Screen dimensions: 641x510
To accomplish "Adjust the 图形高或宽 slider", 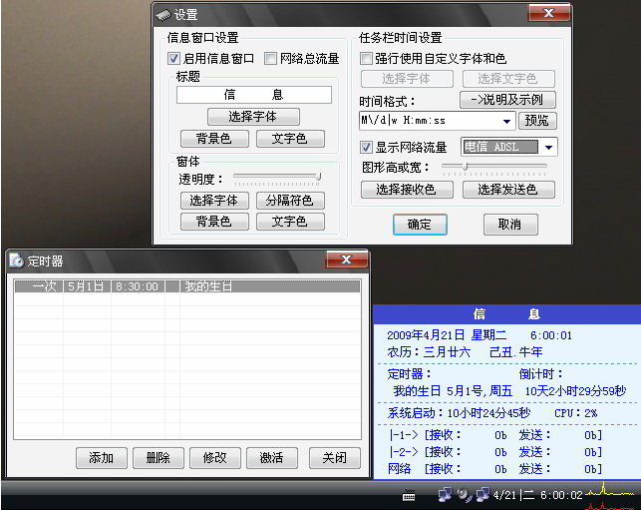I will click(x=465, y=166).
